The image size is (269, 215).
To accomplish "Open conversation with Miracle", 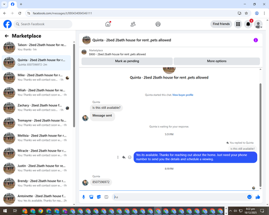I will tap(36, 153).
